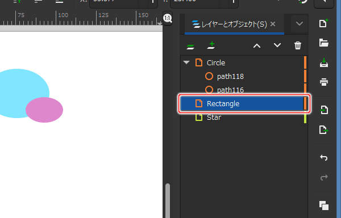The width and height of the screenshot is (341, 218).
Task: Lower selection with down chevron button
Action: click(x=277, y=45)
